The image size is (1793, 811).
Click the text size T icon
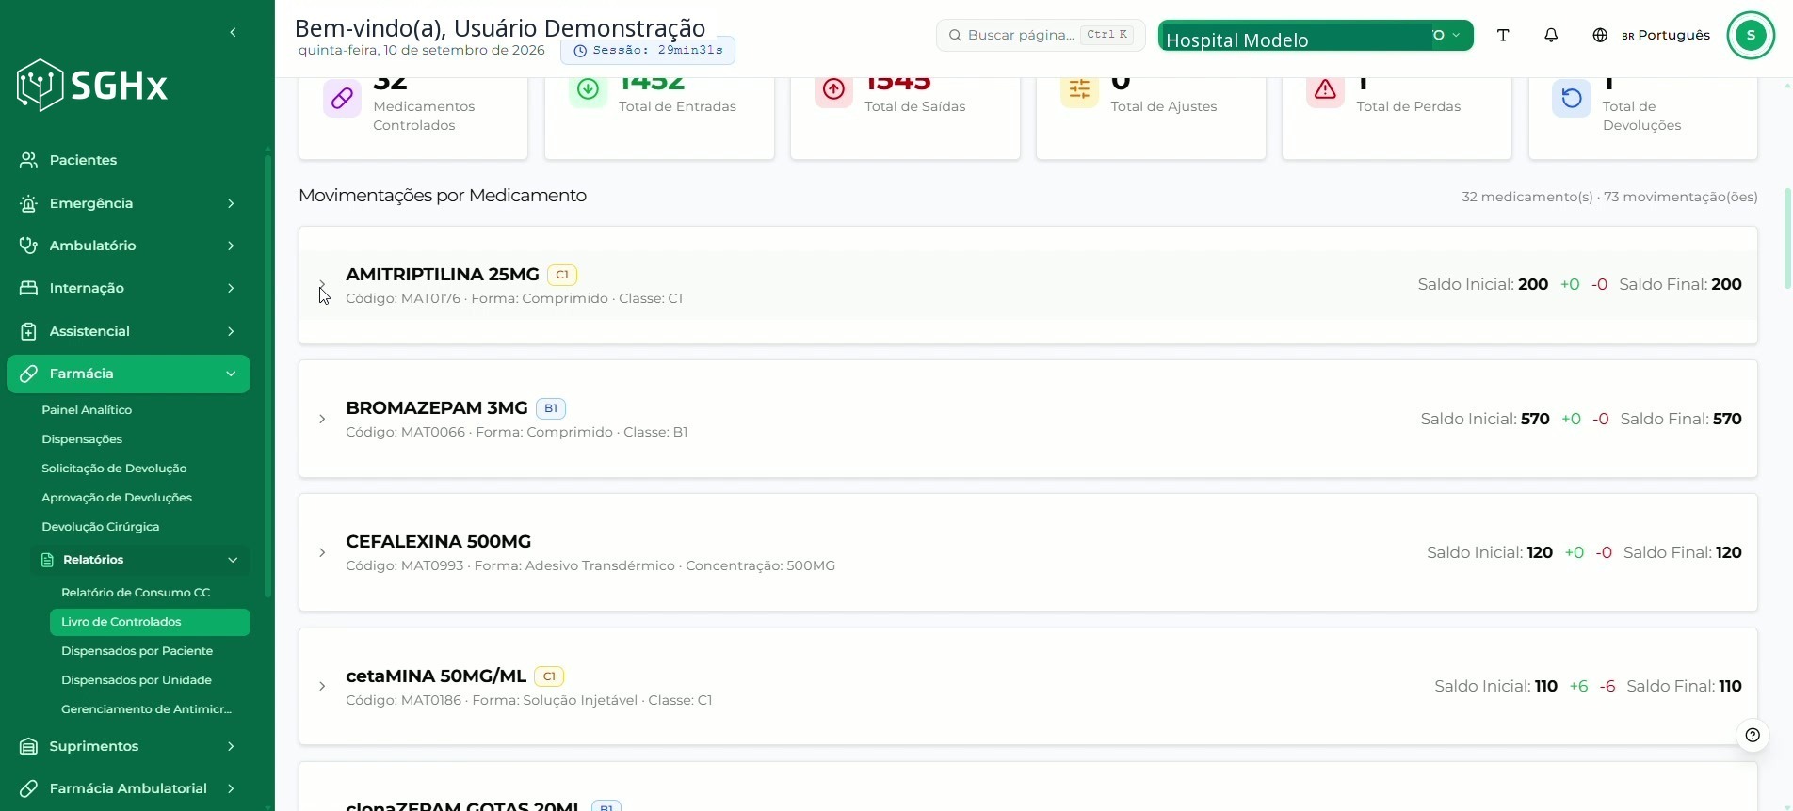tap(1503, 35)
